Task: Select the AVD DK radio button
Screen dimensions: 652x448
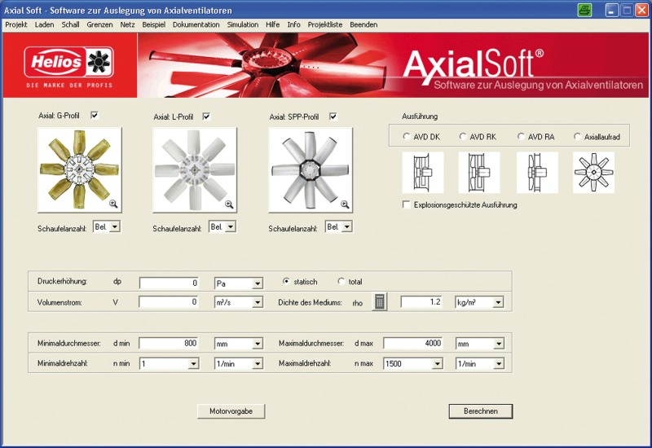Action: click(x=406, y=136)
